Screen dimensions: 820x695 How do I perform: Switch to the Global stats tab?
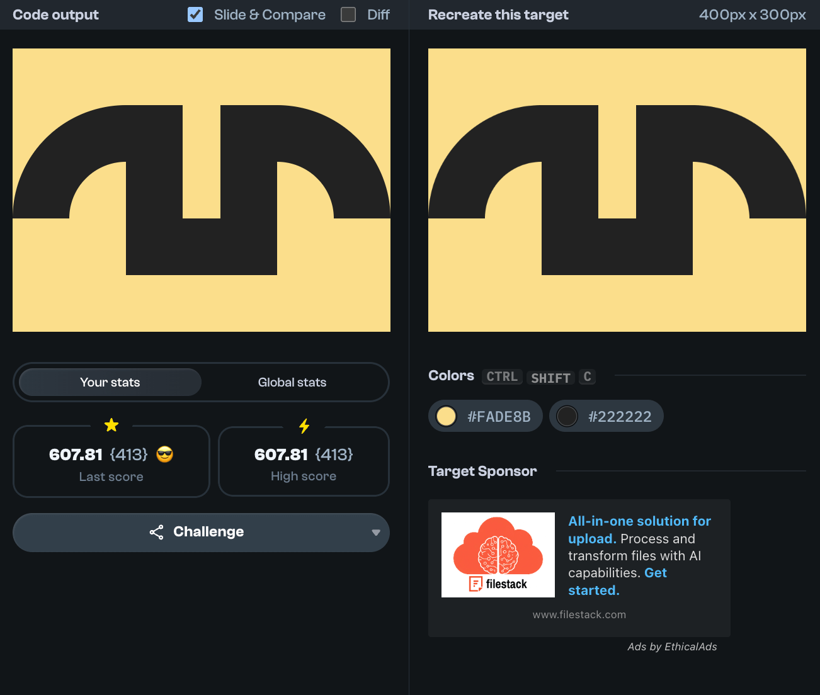coord(292,382)
